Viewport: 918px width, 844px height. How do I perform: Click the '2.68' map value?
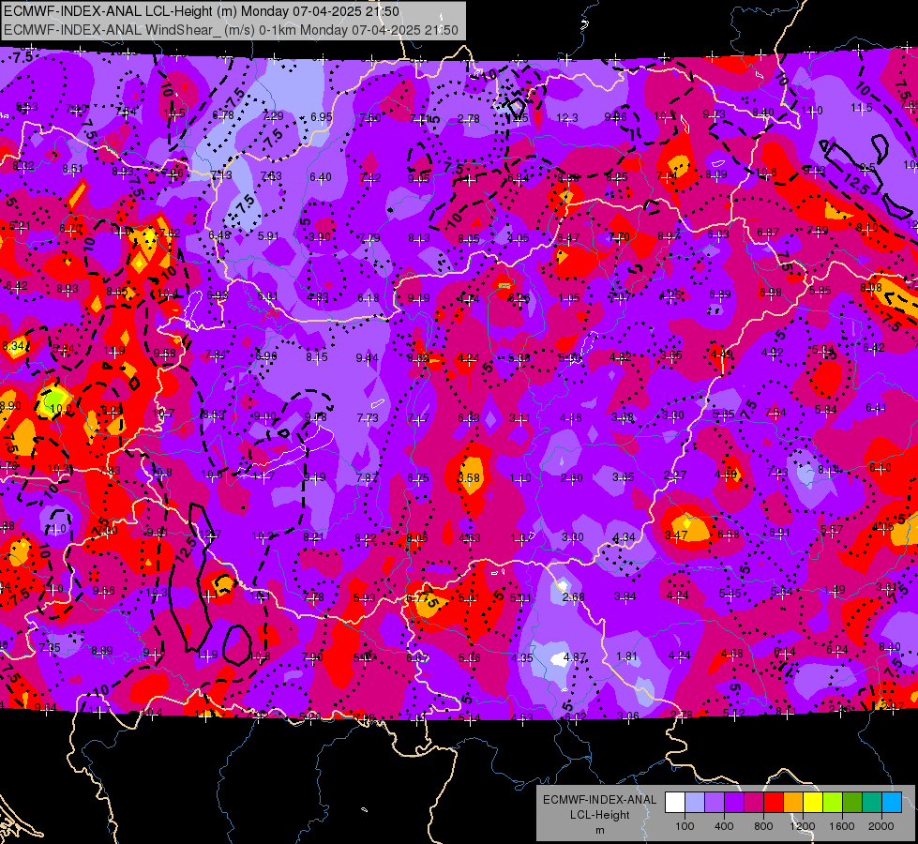(573, 596)
